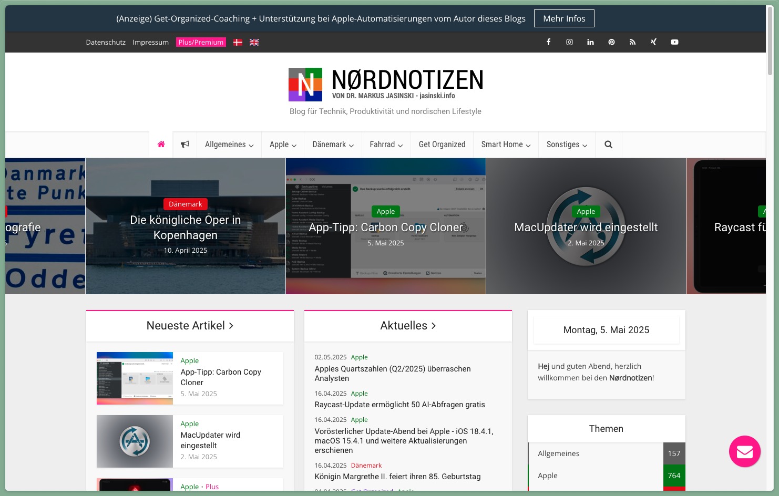Visit the YouTube channel icon
The width and height of the screenshot is (779, 496).
674,42
